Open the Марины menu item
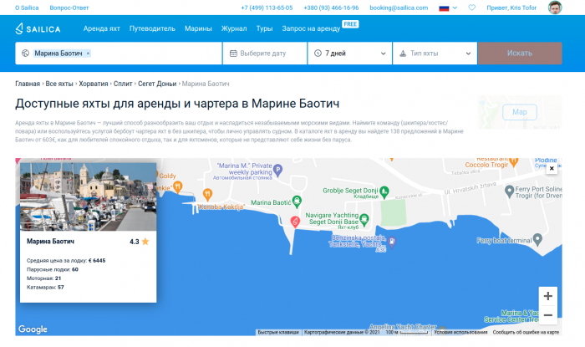 [x=198, y=28]
